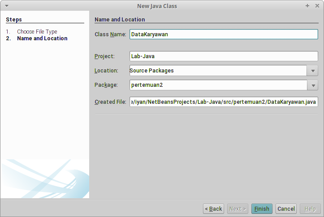The width and height of the screenshot is (324, 217).
Task: Select step 1 Choose File Type
Action: [x=37, y=32]
